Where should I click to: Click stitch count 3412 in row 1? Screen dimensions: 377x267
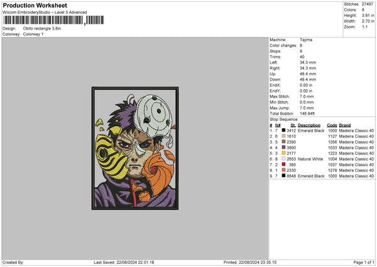click(x=292, y=130)
